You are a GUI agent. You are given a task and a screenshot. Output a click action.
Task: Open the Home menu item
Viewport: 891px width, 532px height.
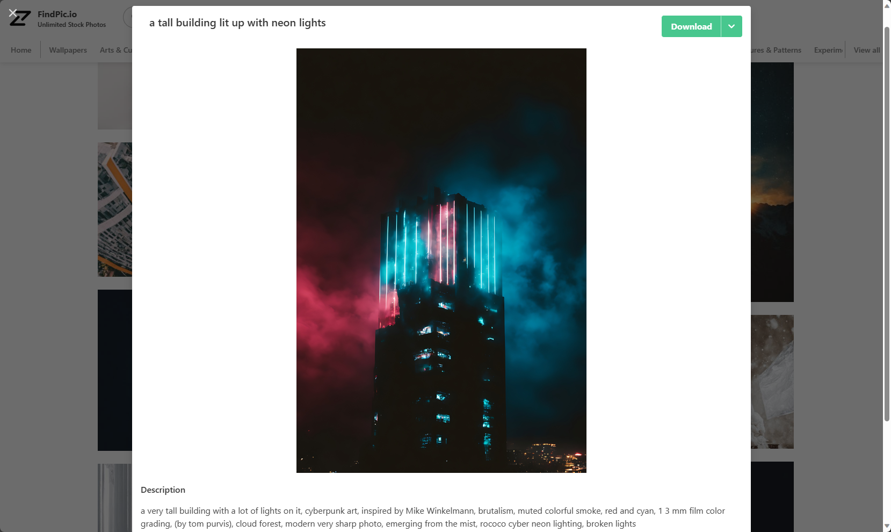(21, 50)
